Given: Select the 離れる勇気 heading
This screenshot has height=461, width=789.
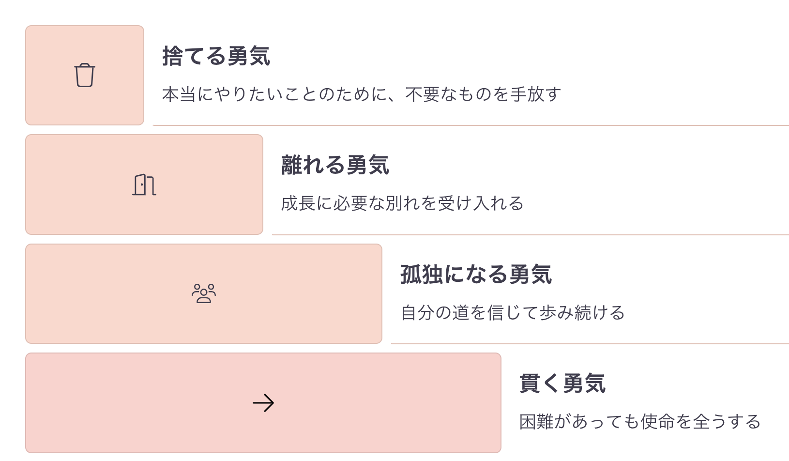Looking at the screenshot, I should click(x=335, y=165).
